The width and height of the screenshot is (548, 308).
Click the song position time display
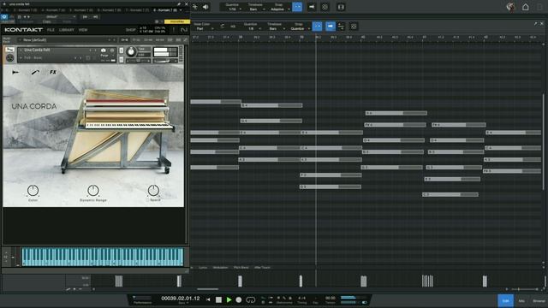[181, 299]
